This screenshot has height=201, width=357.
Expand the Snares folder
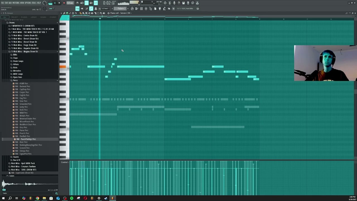click(16, 157)
